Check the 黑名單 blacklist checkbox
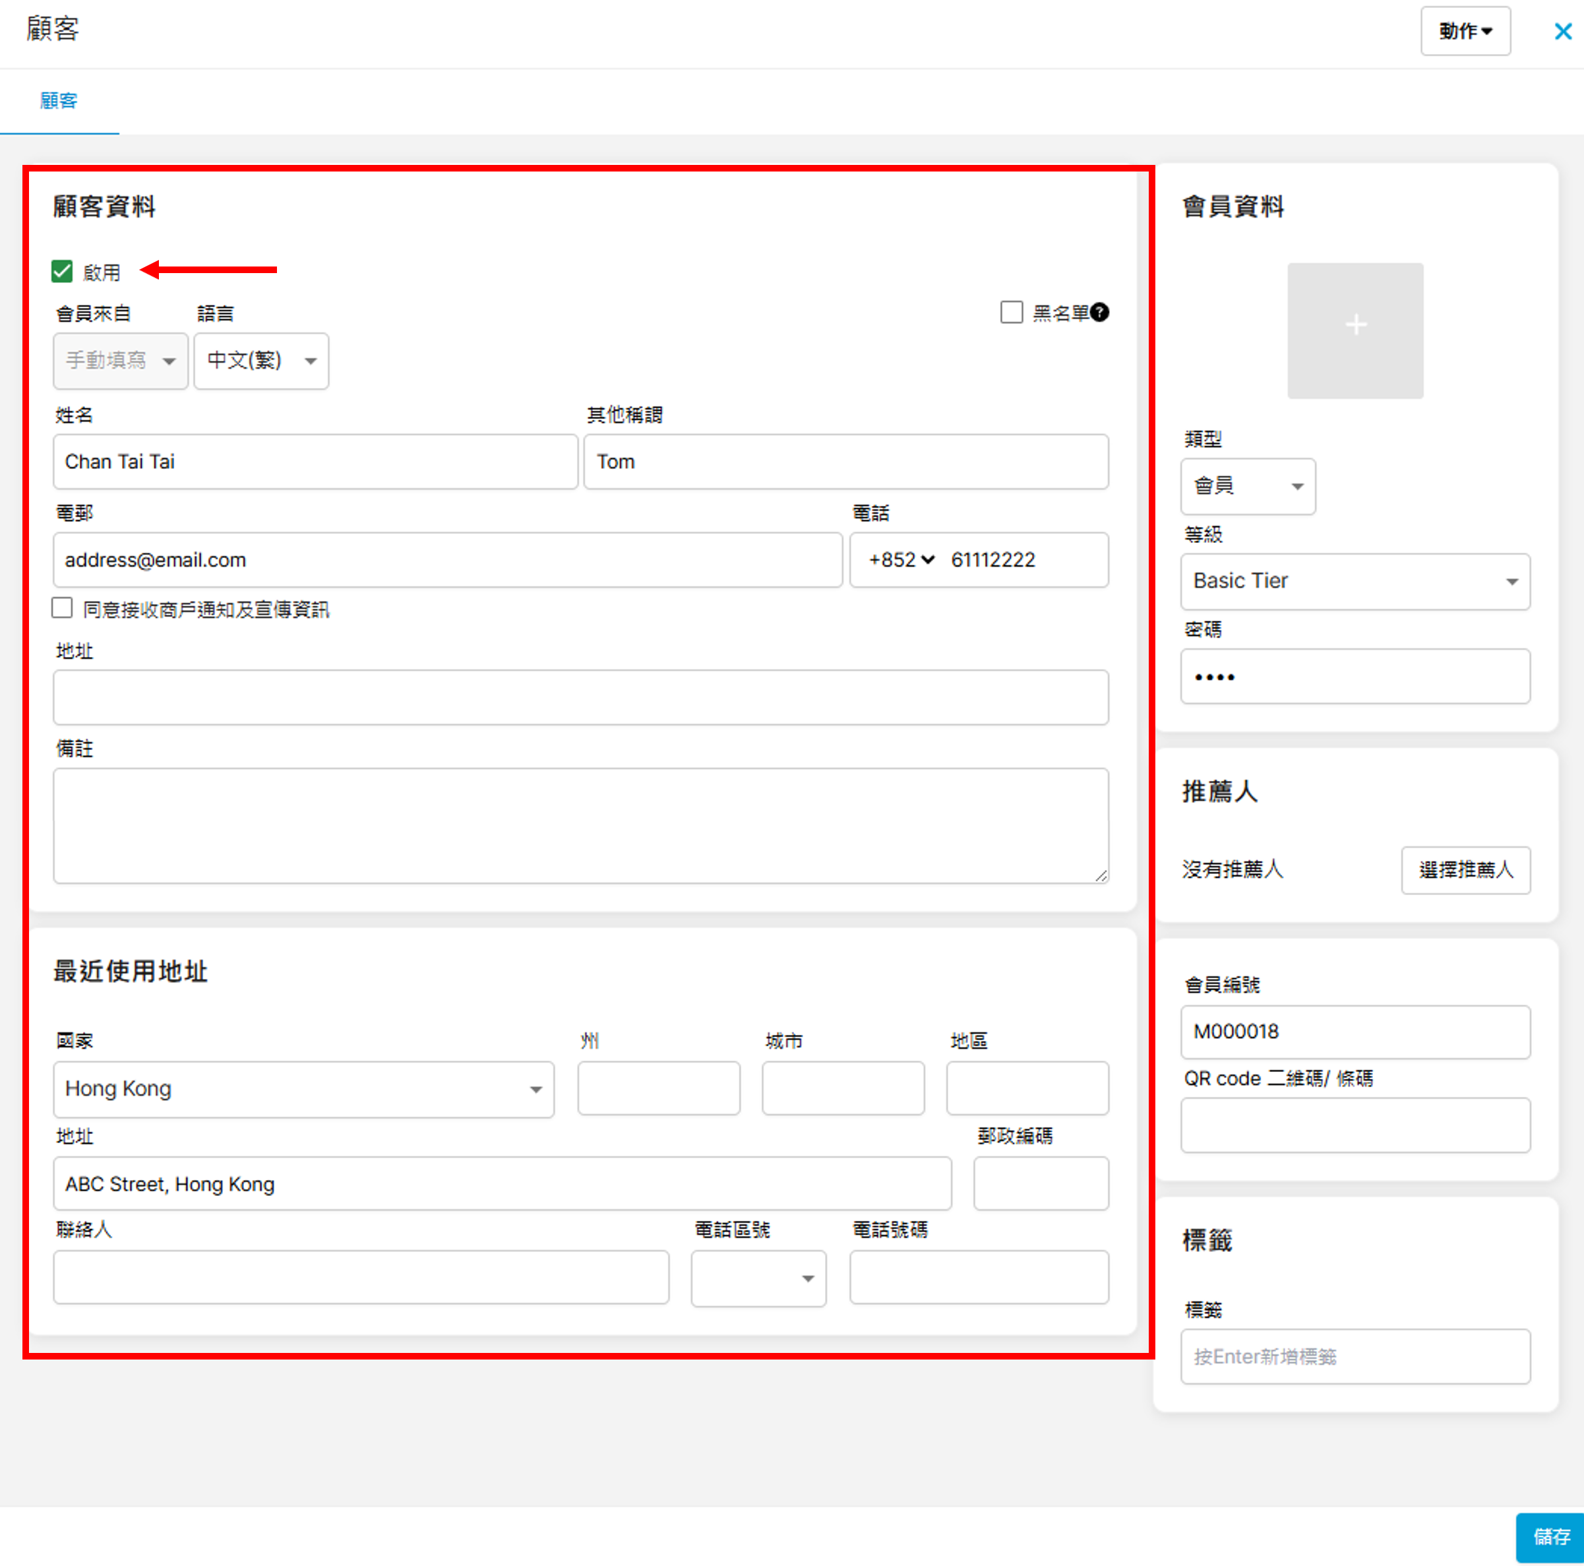The width and height of the screenshot is (1584, 1566). (1012, 313)
